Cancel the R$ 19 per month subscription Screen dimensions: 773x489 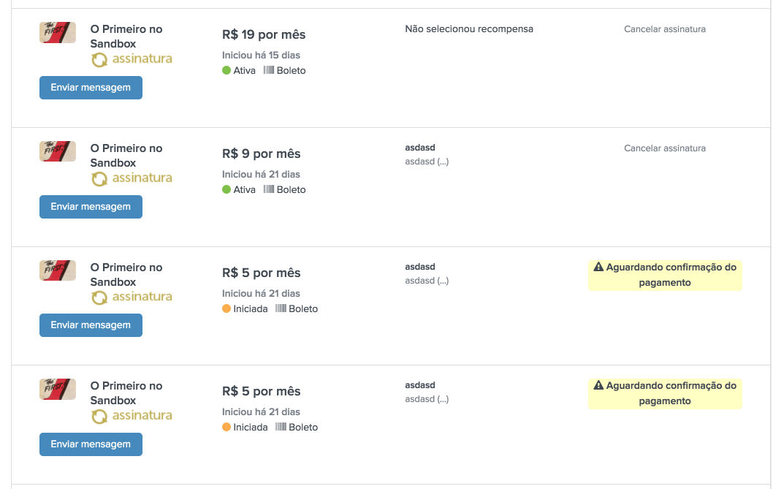(664, 29)
